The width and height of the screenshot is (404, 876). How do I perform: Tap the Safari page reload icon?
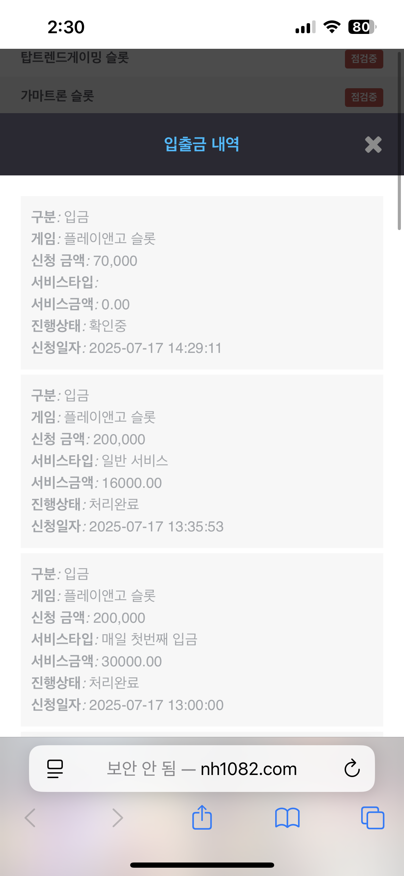(x=352, y=768)
